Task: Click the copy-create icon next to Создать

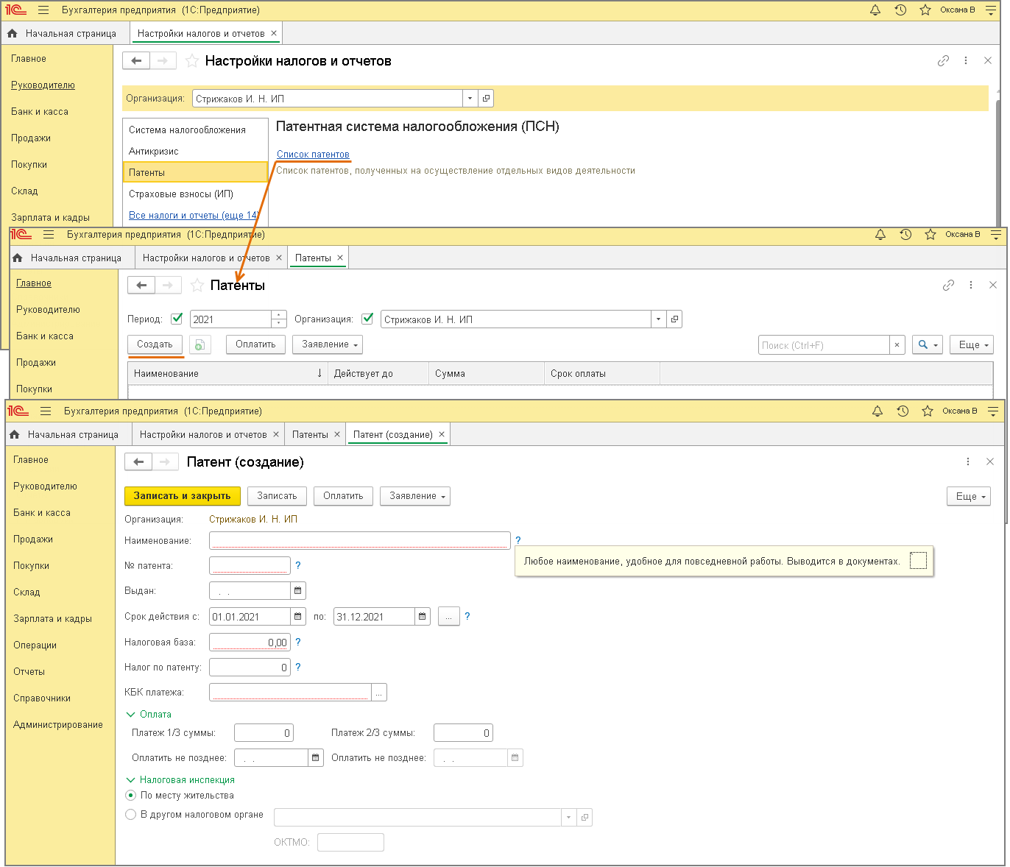Action: point(199,344)
